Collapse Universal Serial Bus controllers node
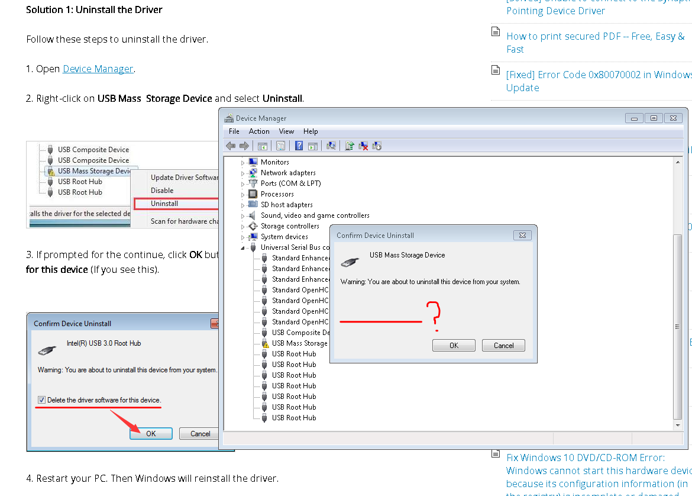The image size is (692, 496). 242,247
